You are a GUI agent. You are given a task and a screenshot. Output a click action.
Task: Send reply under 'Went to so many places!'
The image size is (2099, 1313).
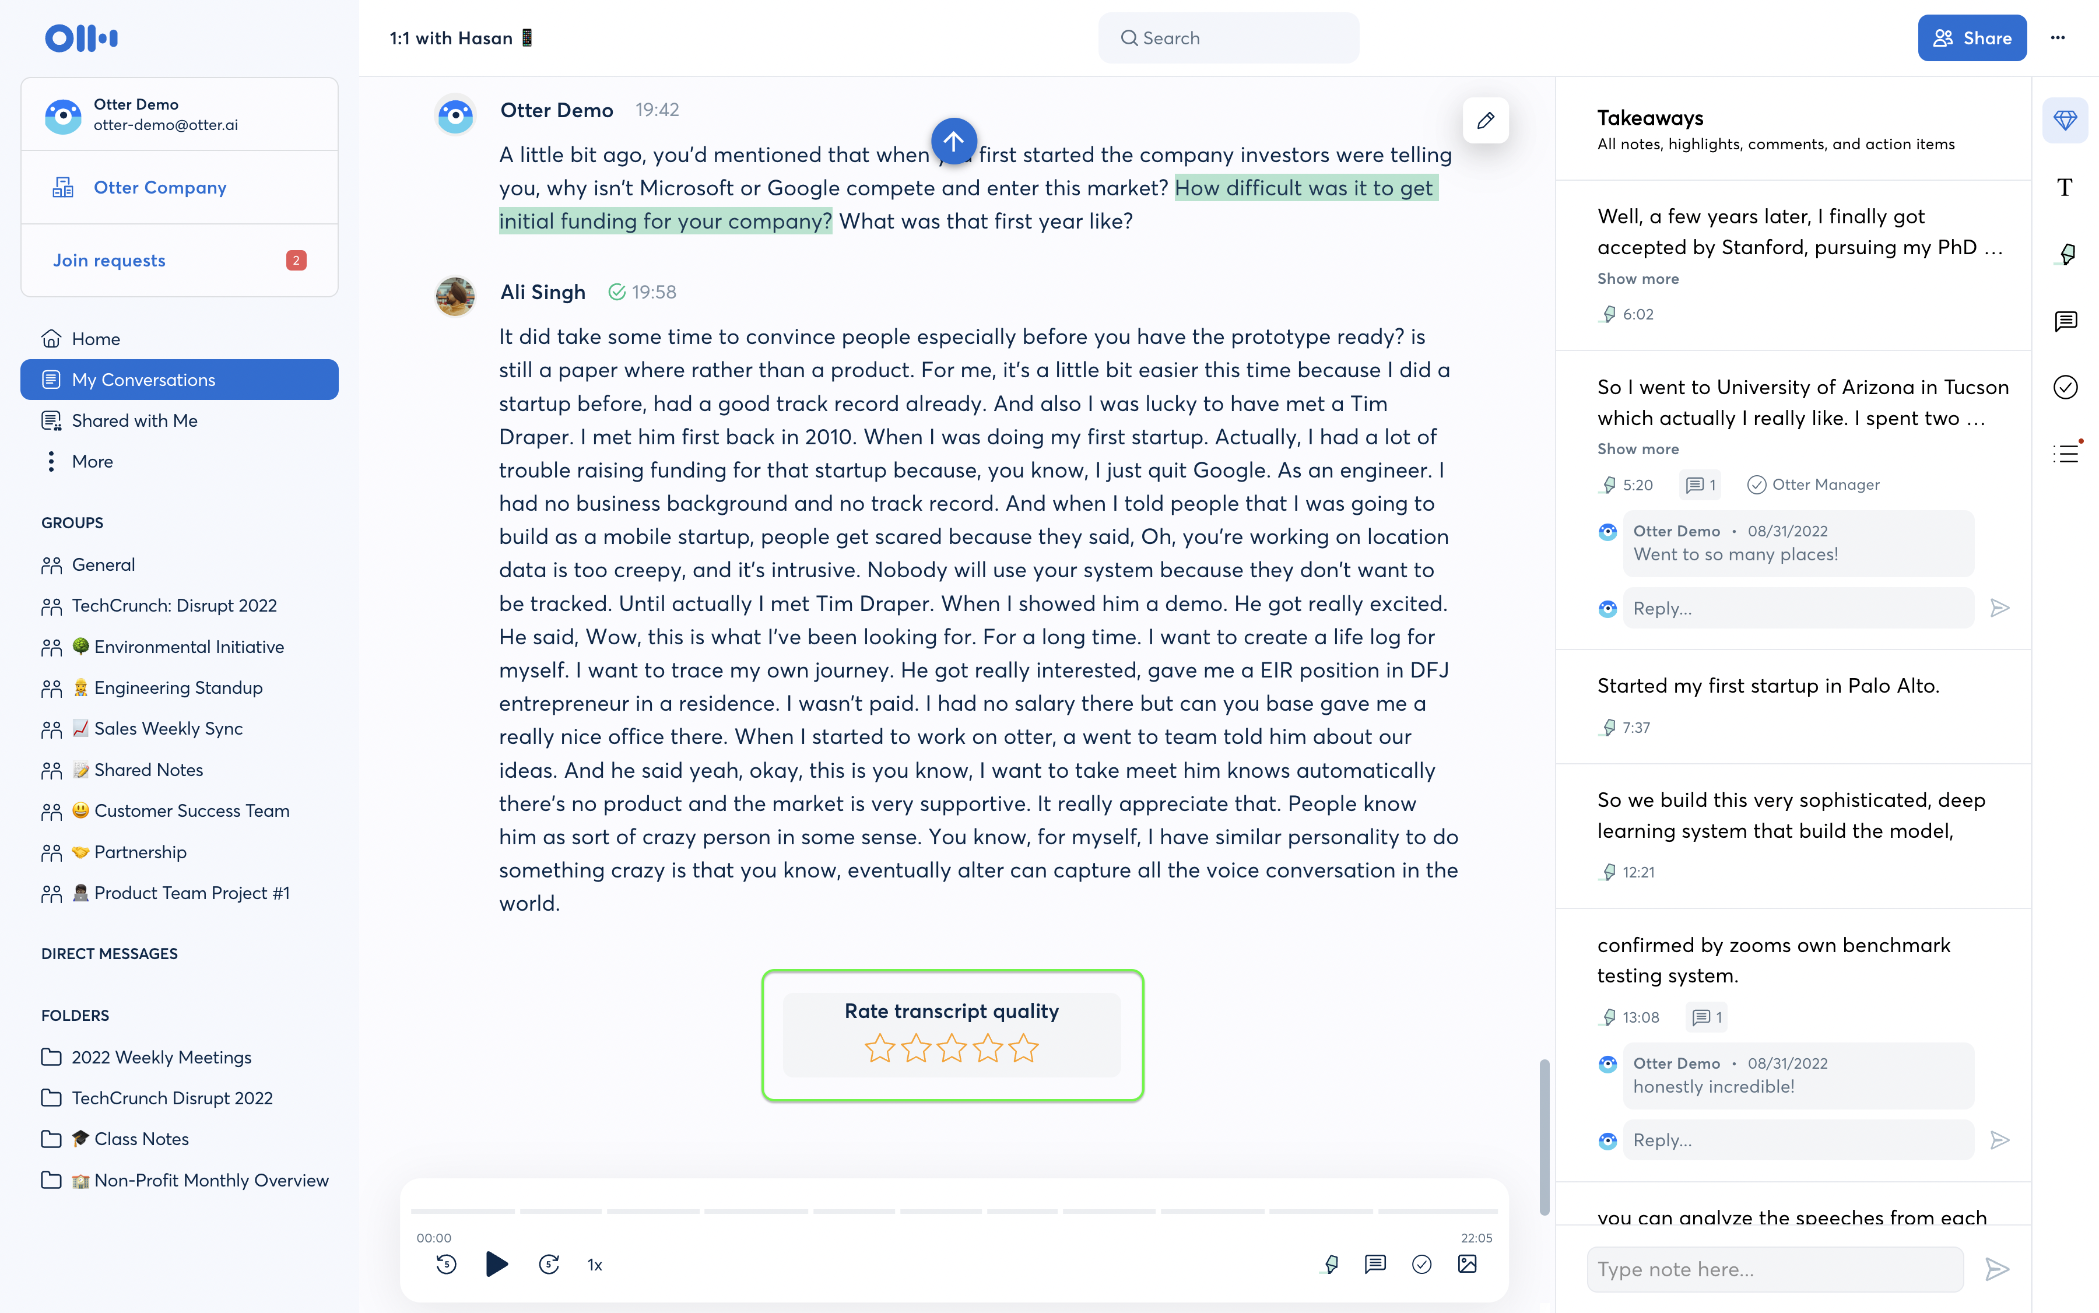click(x=2000, y=608)
